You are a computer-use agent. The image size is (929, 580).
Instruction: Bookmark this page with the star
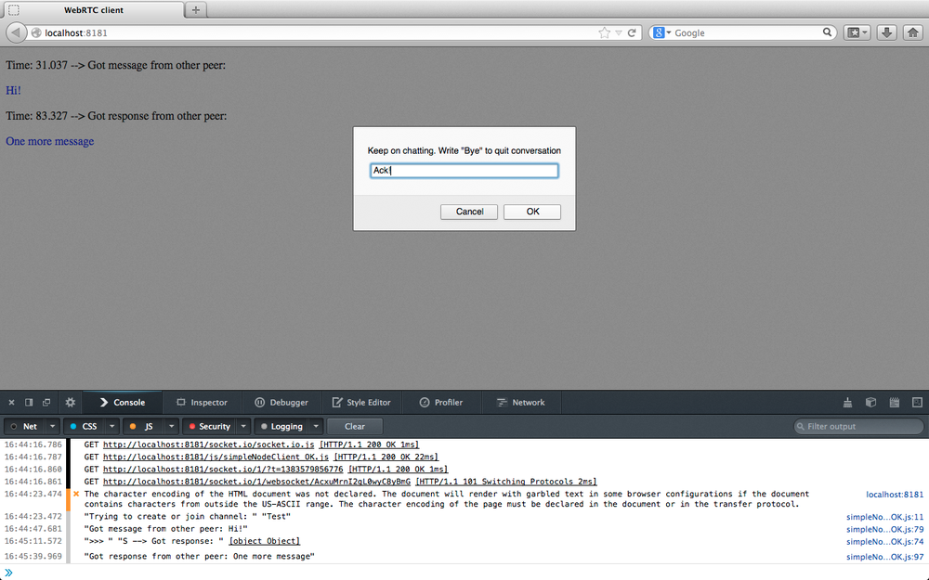605,33
